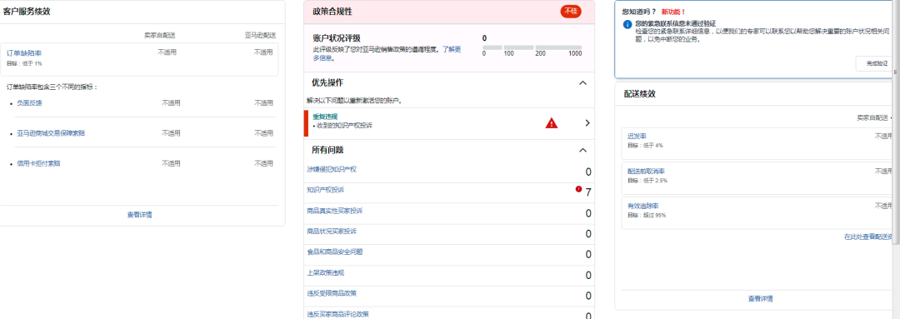Open the 上架政策违规 link
Screen dimensions: 900x319
pyautogui.click(x=326, y=272)
